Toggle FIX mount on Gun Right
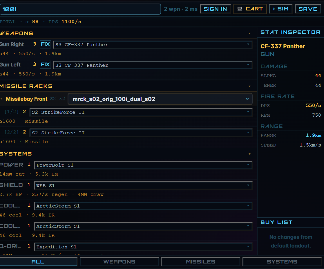 pyautogui.click(x=45, y=44)
